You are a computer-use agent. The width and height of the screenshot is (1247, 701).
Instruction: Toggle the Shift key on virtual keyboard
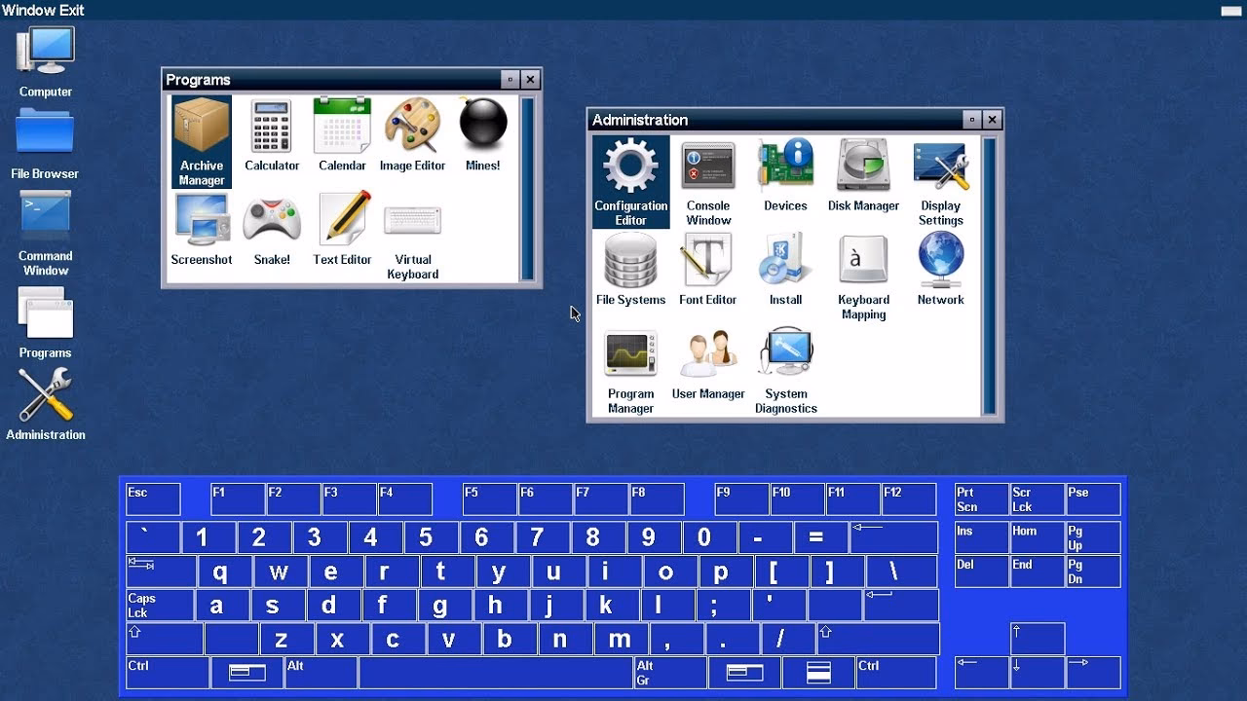coord(164,639)
